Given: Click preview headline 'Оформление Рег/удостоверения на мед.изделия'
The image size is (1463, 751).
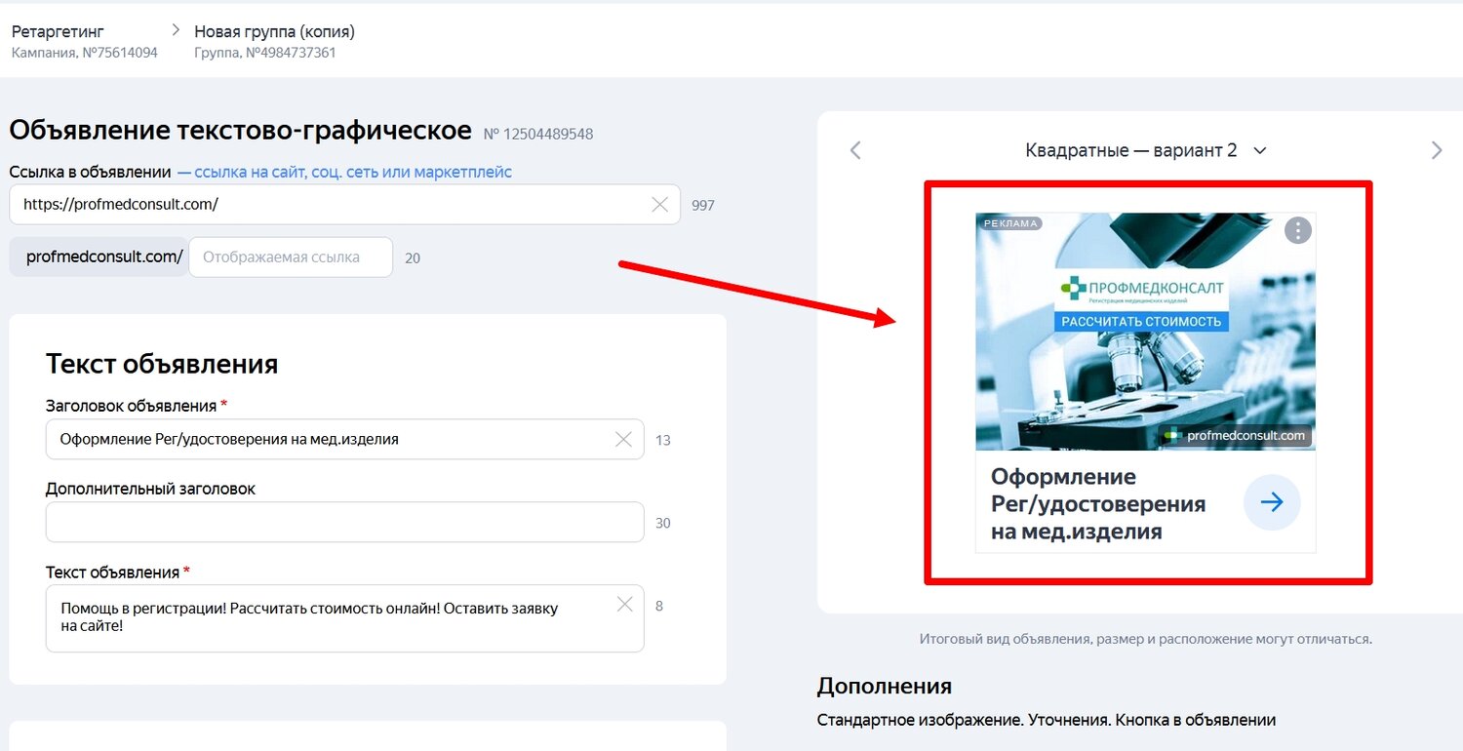Looking at the screenshot, I should [1098, 504].
